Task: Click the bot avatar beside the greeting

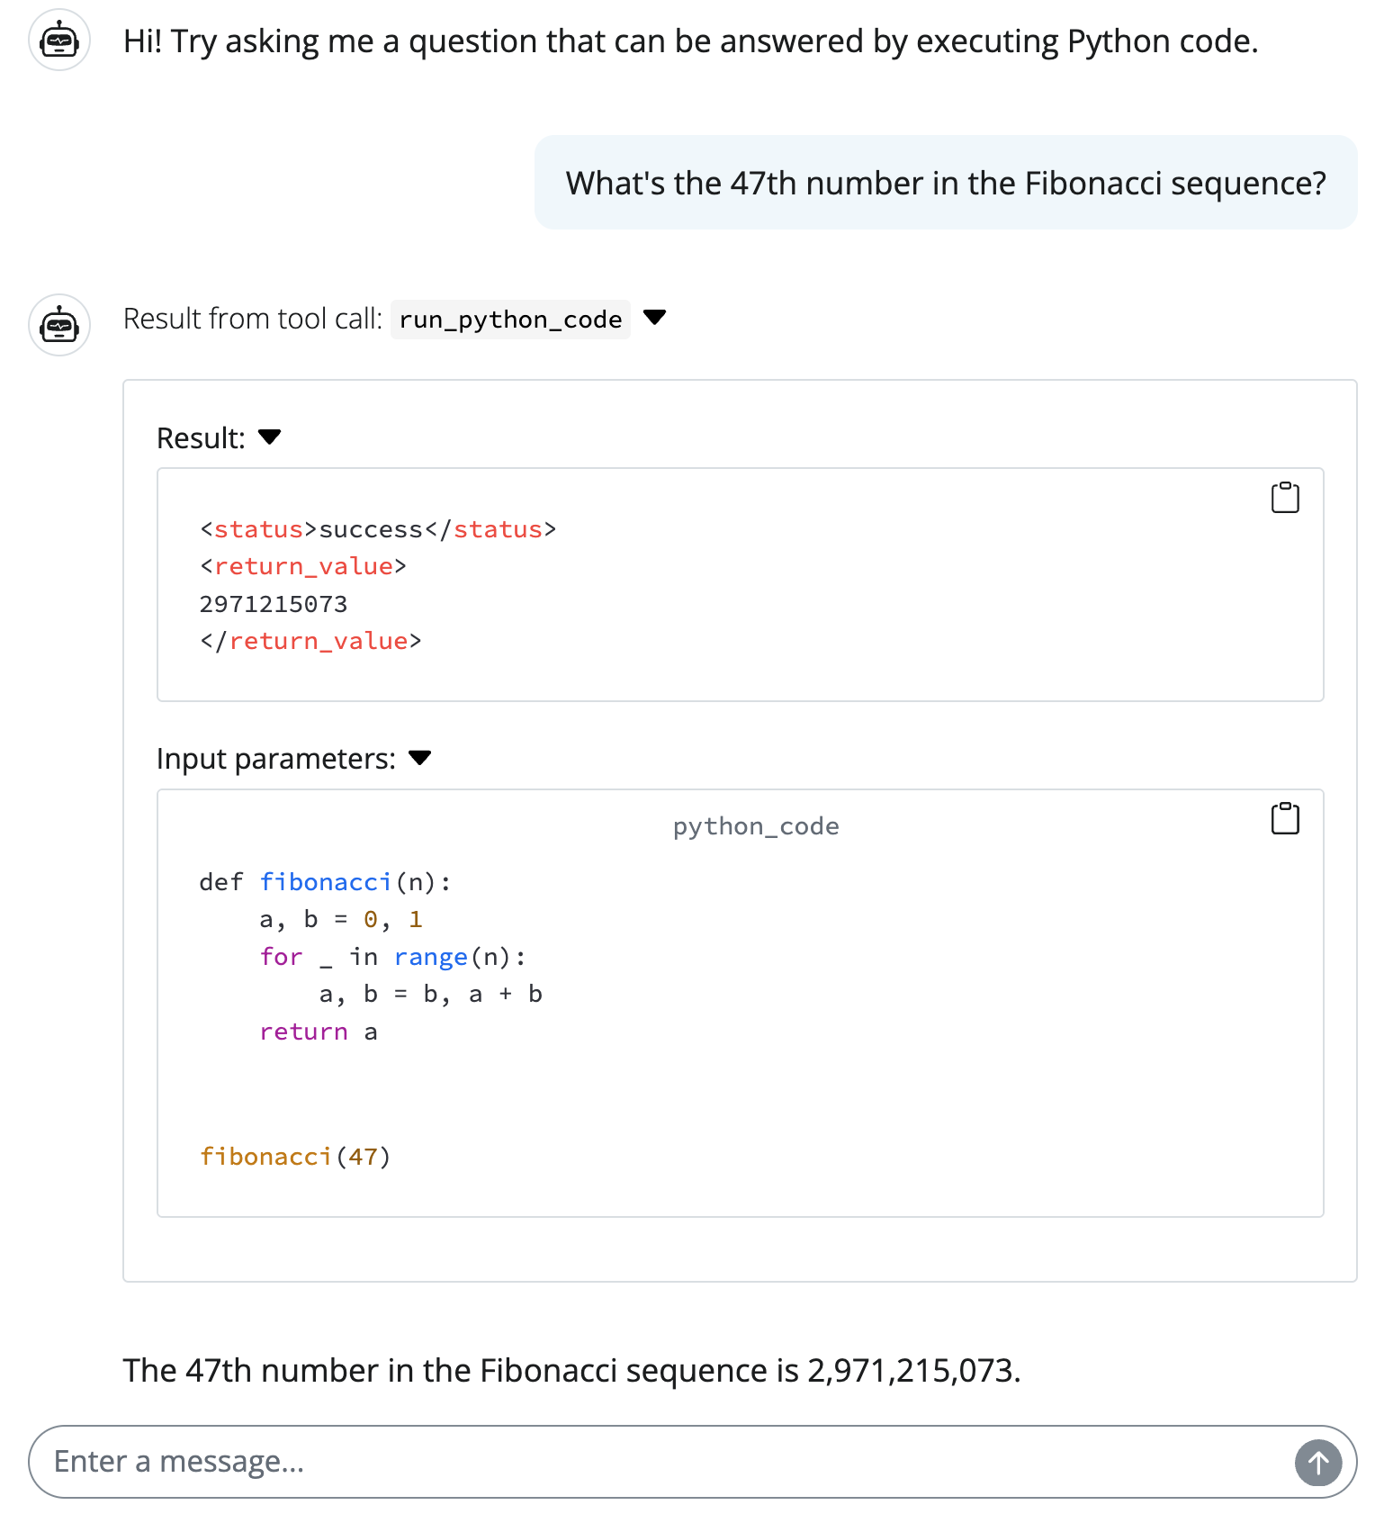Action: coord(59,41)
